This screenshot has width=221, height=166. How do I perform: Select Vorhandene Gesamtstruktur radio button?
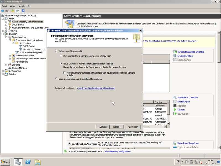pos(57,51)
